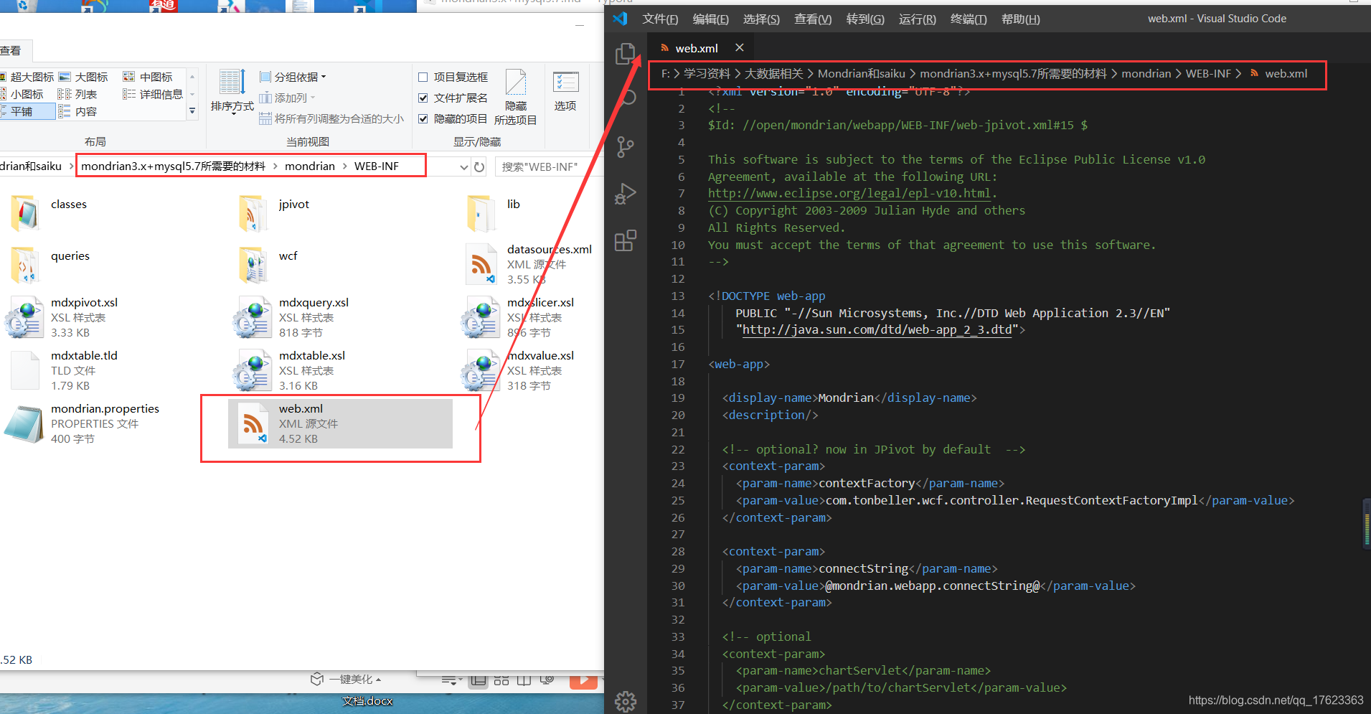Open the Manage gear menu in VS Code
Screen dimensions: 1371x714
[x=626, y=701]
